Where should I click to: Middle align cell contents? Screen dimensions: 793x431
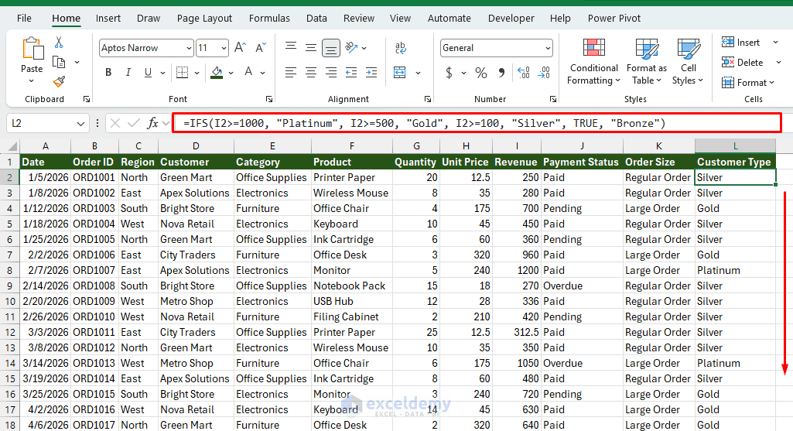coord(311,47)
